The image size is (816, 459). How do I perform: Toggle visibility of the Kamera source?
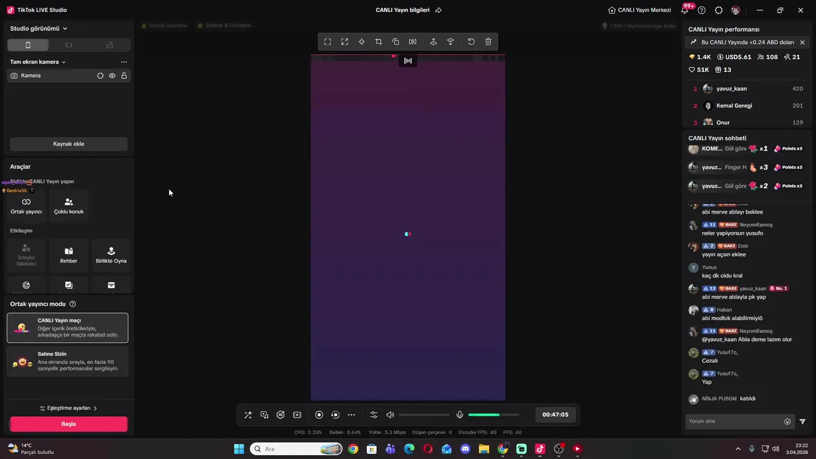click(112, 76)
